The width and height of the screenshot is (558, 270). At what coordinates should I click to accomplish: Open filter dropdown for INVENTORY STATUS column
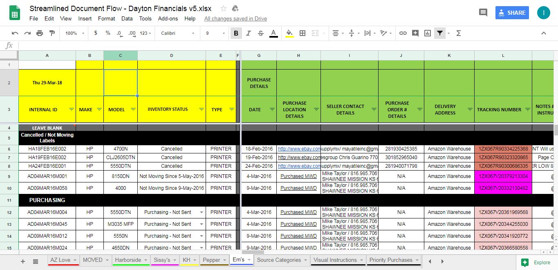coord(201,109)
